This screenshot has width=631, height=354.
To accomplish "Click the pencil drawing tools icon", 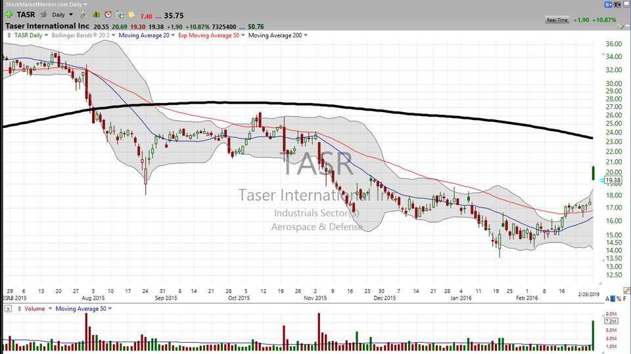I will pos(626,290).
